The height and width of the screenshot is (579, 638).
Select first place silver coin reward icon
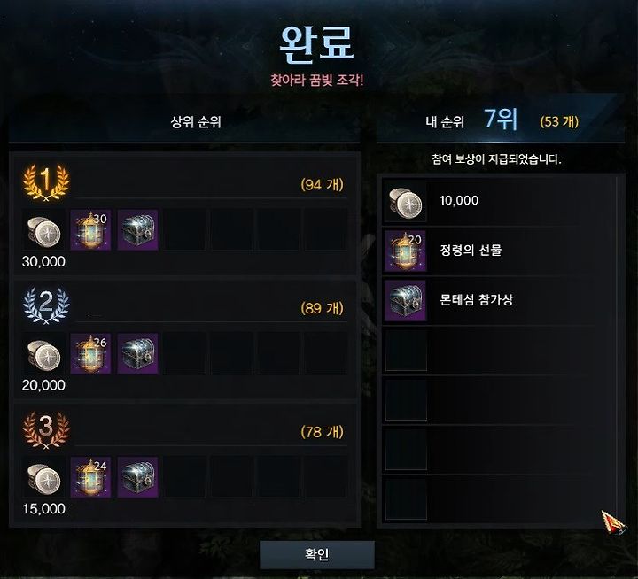pyautogui.click(x=43, y=230)
